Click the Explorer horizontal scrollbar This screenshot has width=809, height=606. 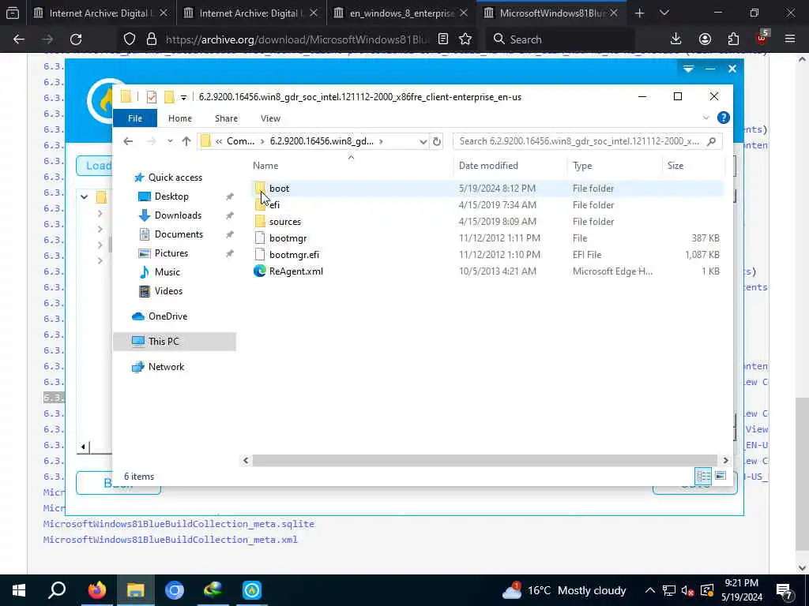(484, 460)
